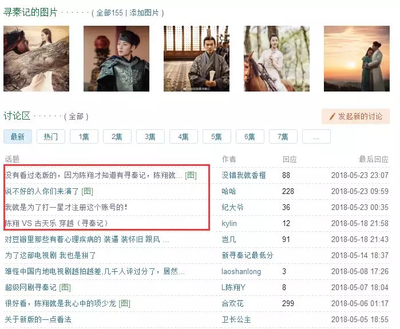Viewport: 400px width, 329px height.
Task: Click the reply count 228
Action: point(288,191)
